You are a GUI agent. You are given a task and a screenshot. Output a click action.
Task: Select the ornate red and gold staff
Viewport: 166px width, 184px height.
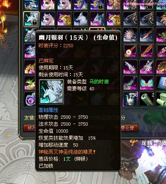tap(147, 51)
